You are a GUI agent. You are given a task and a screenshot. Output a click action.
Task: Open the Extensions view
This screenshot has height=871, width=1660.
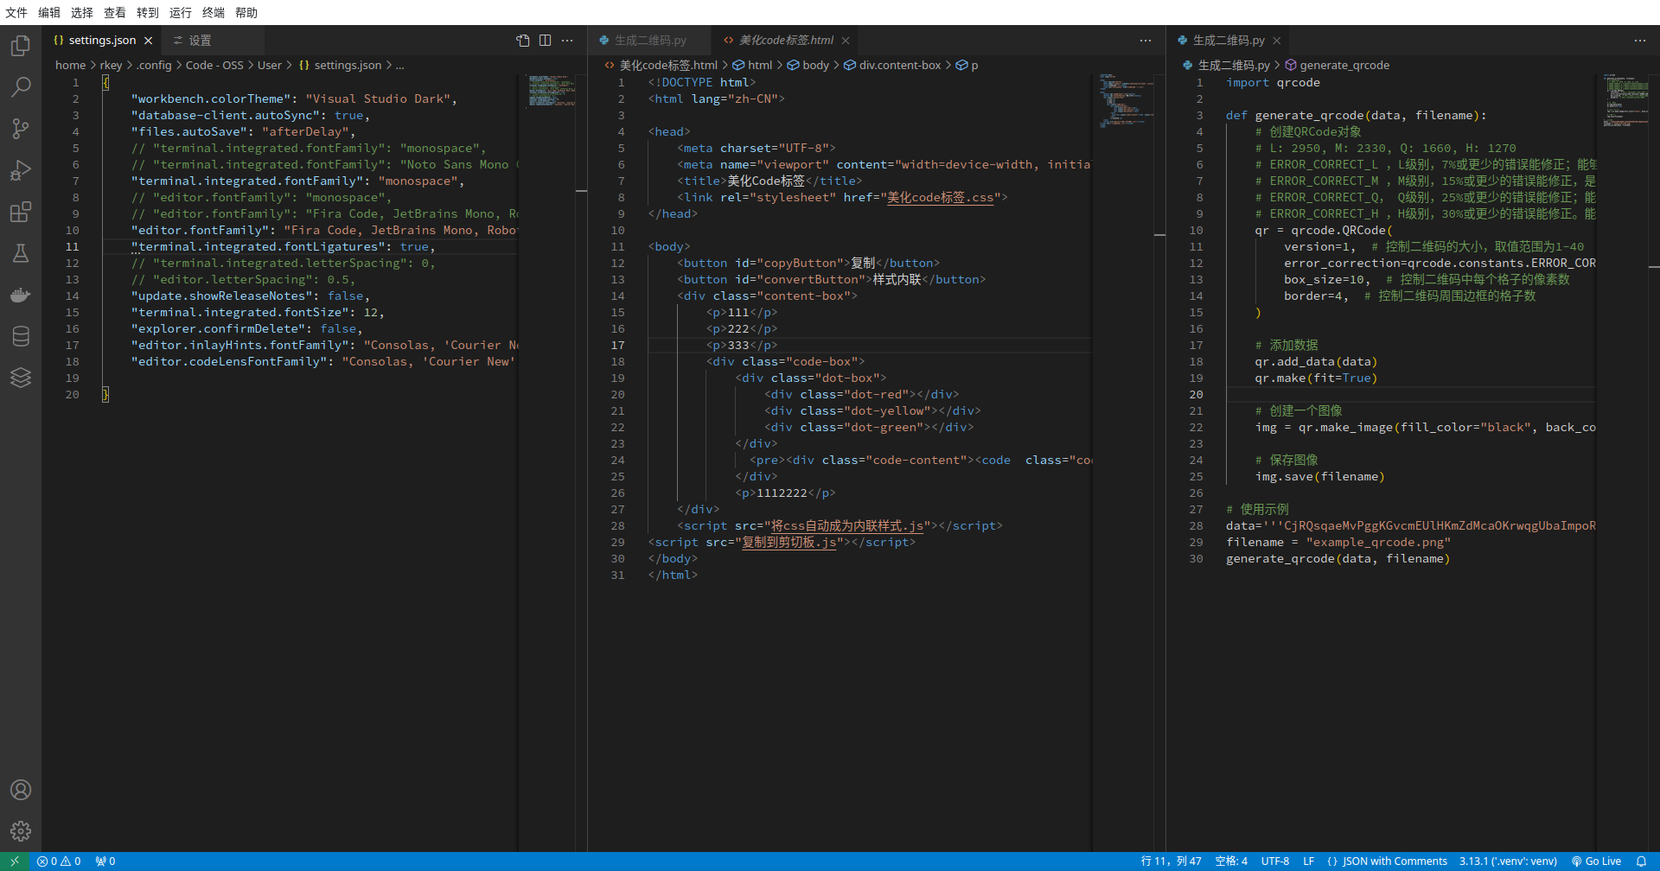click(x=21, y=212)
